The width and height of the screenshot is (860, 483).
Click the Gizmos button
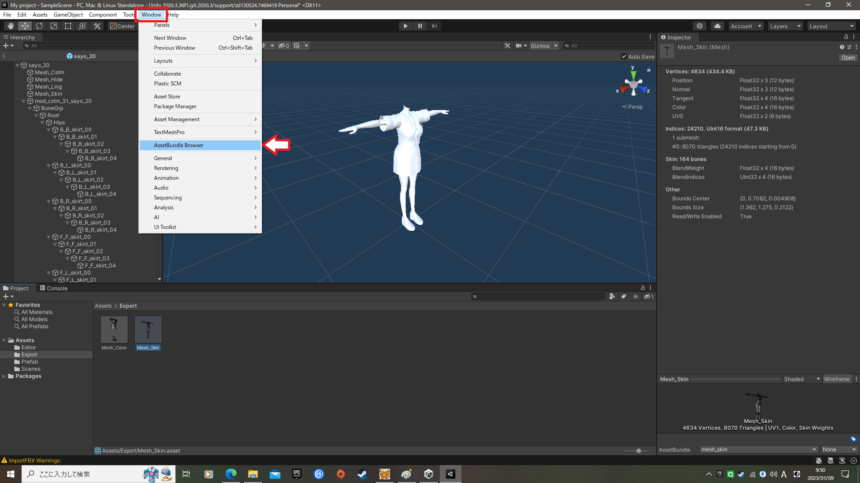540,46
